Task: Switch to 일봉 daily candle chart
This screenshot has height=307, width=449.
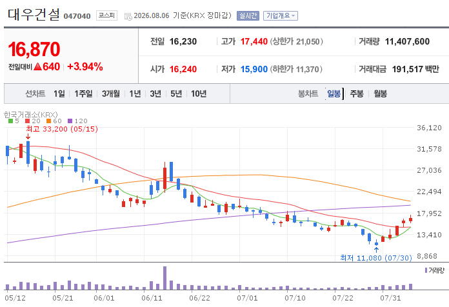Action: coord(334,94)
